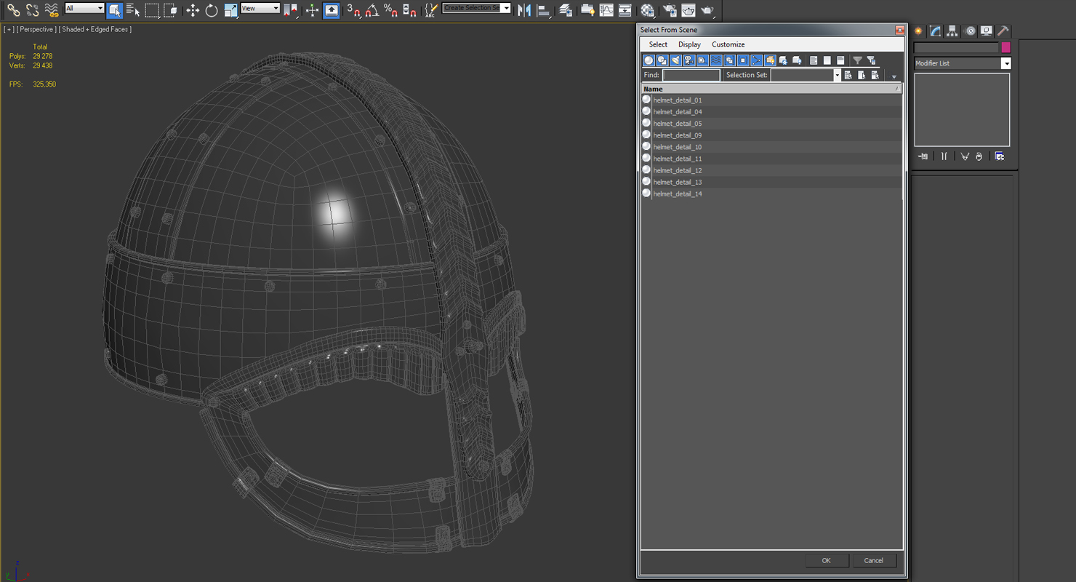Screen dimensions: 1076x582
Task: Select helmet_detail_09 in the list
Action: tap(771, 135)
